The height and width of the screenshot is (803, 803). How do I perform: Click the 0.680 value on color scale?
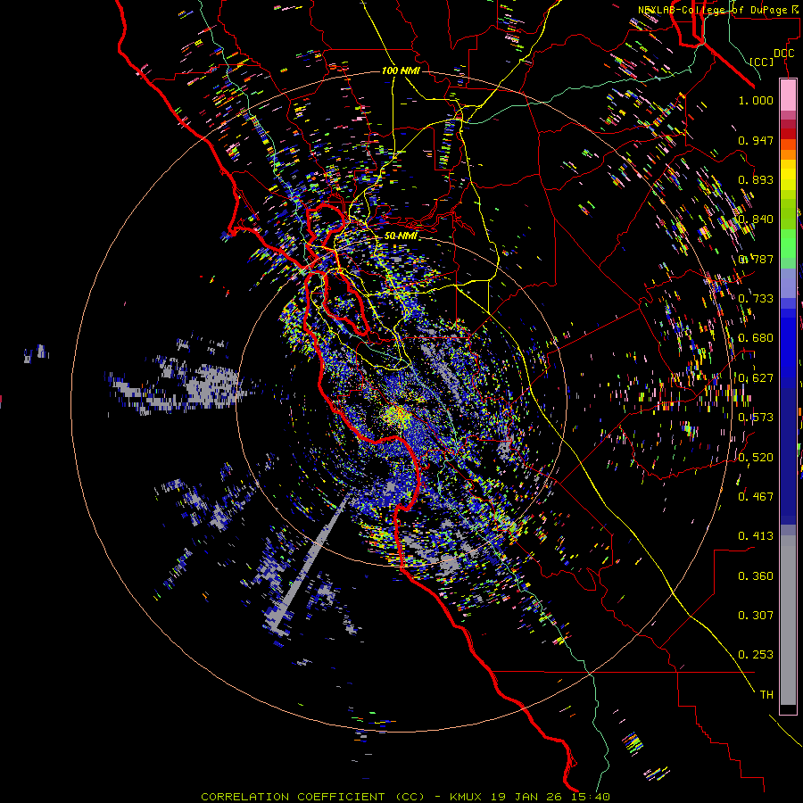(x=756, y=338)
